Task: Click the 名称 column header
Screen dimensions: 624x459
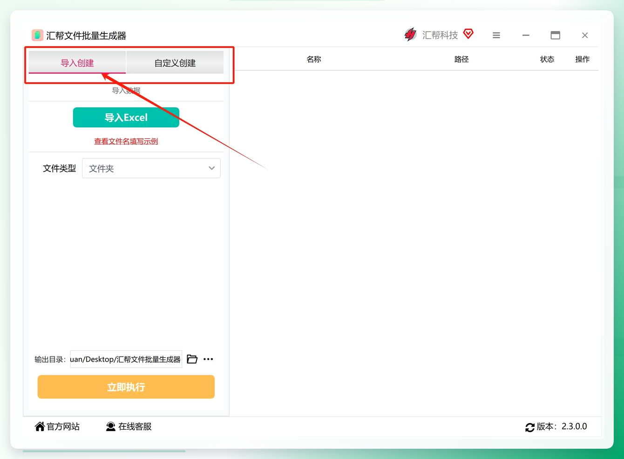Action: click(x=314, y=59)
